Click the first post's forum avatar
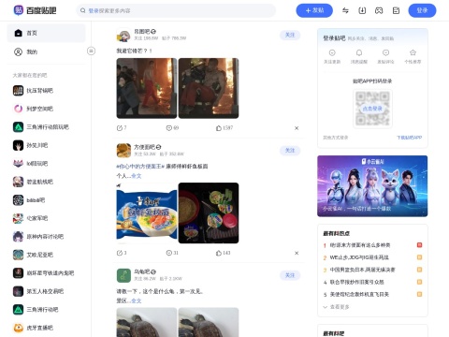The image size is (449, 337). (x=123, y=35)
